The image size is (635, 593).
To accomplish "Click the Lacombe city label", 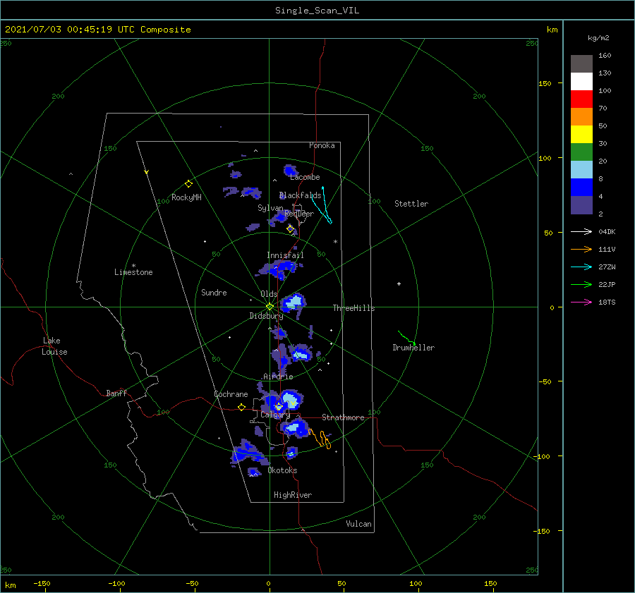I will point(305,177).
